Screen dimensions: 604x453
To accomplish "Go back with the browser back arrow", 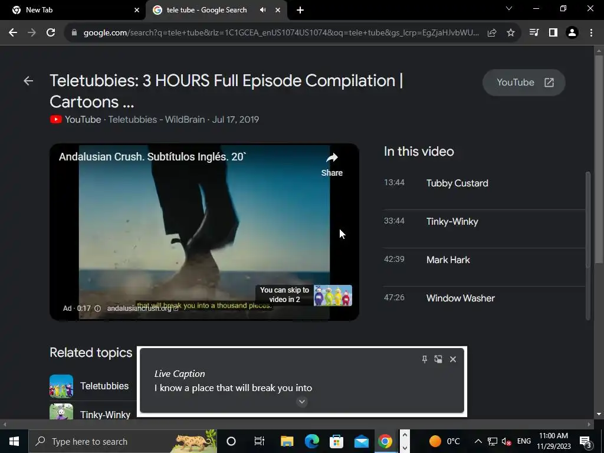I will click(13, 33).
